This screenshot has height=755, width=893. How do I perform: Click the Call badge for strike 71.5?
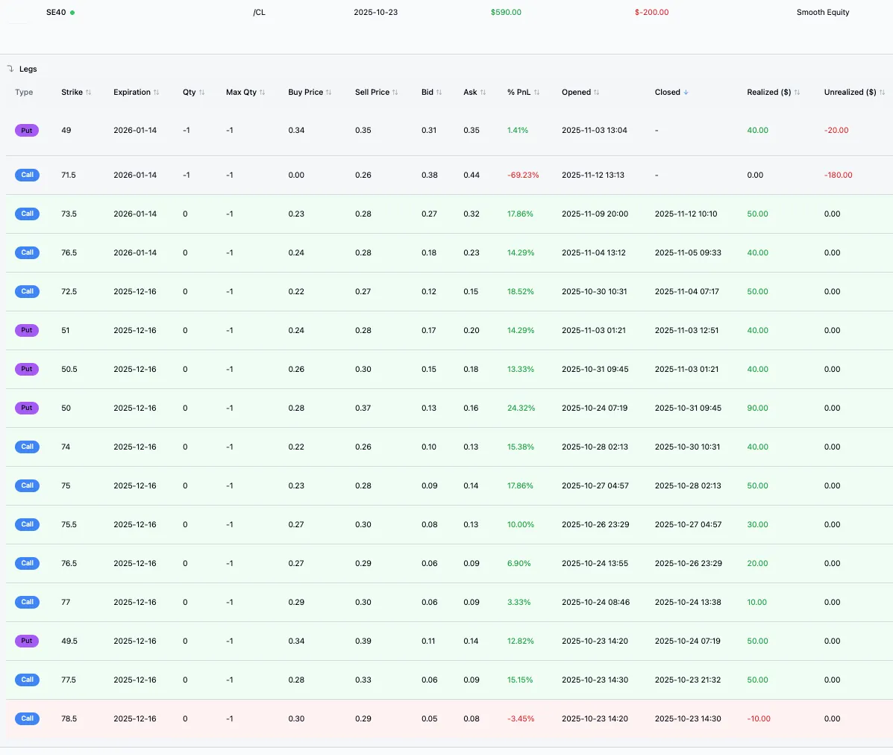pos(28,175)
